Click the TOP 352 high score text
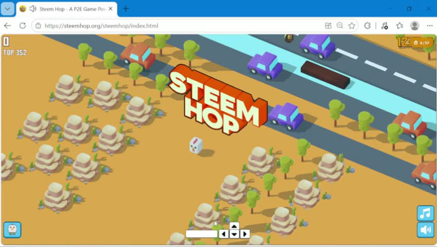The image size is (437, 247). pos(15,52)
